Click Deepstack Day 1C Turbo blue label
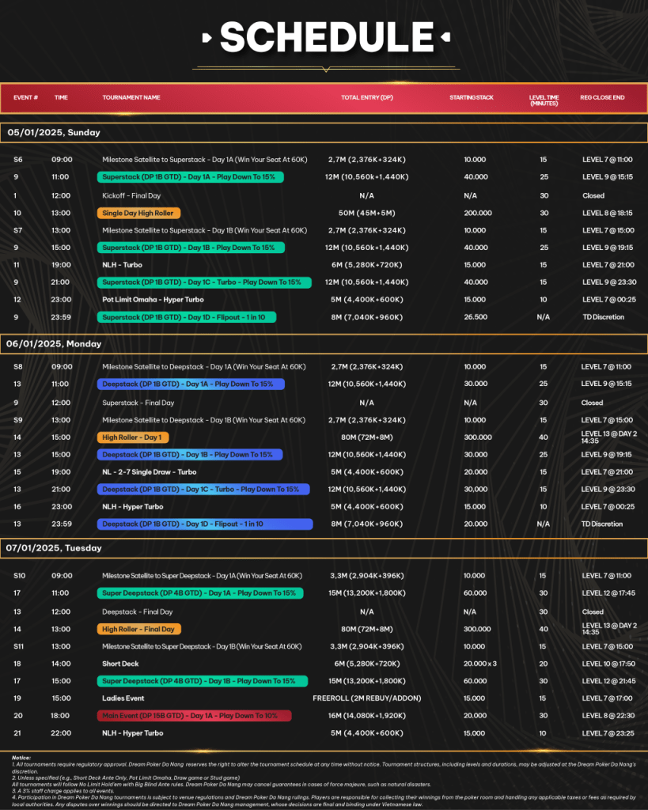This screenshot has width=648, height=810. tap(203, 489)
